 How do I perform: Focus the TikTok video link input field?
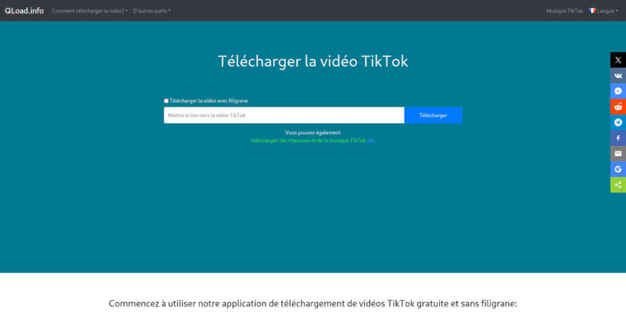(284, 115)
